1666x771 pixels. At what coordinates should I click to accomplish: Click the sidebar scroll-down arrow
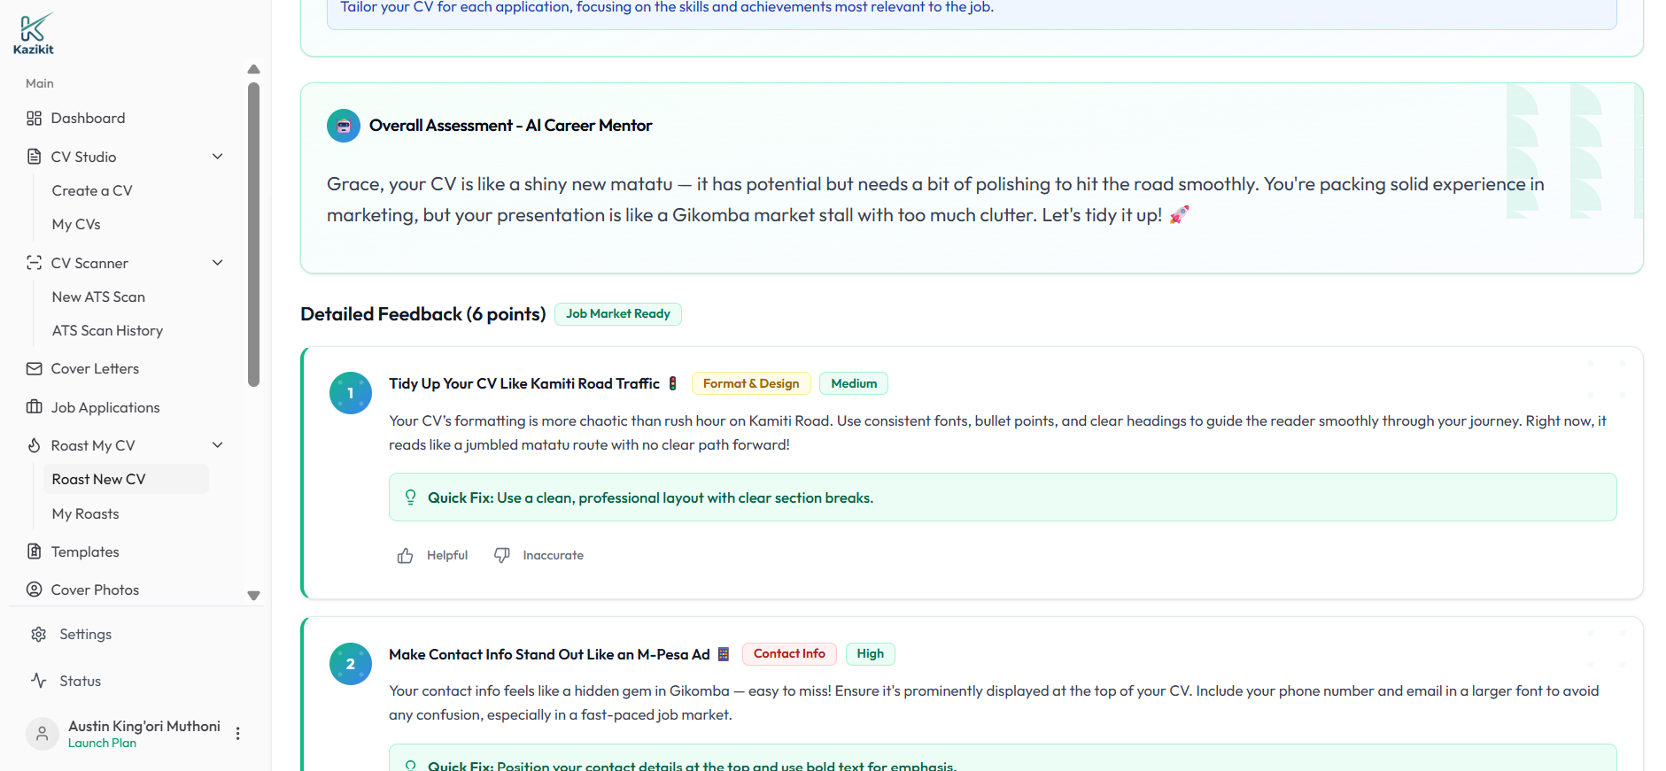click(x=254, y=596)
